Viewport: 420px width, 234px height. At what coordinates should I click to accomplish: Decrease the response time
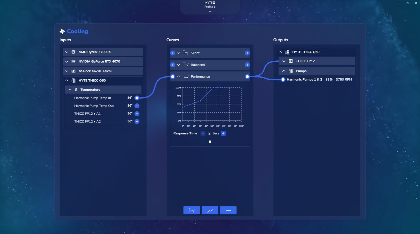(203, 133)
